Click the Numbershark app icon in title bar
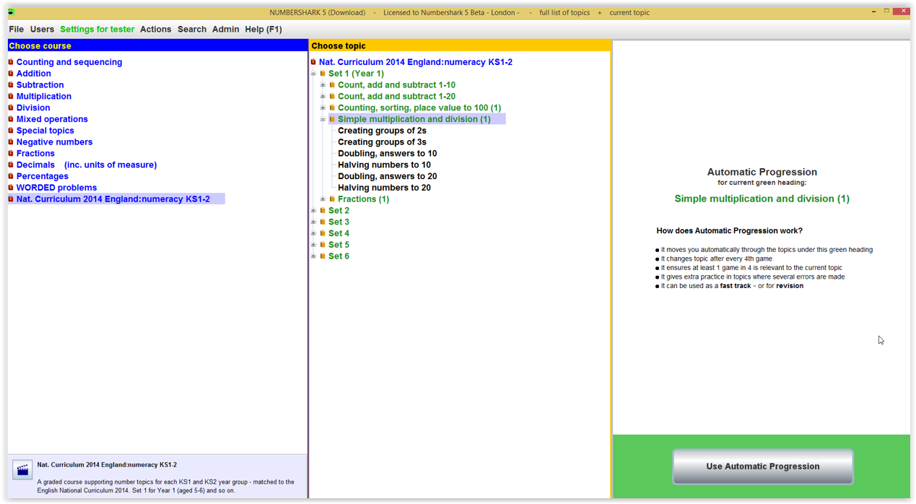916x504 pixels. pyautogui.click(x=11, y=12)
